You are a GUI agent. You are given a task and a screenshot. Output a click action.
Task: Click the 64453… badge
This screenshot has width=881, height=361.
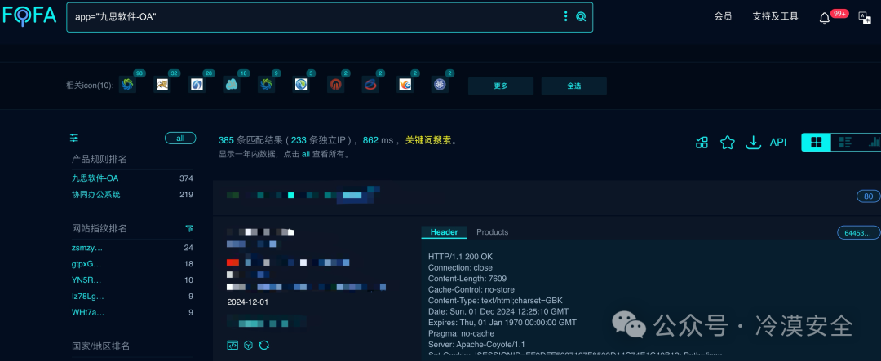click(858, 232)
